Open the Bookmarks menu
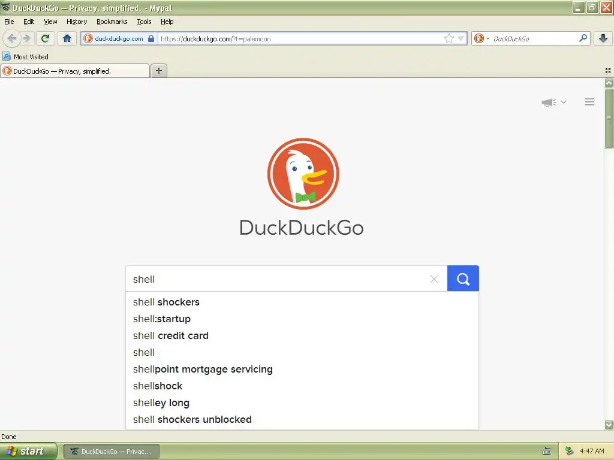Screen dimensions: 614x460 coord(112,22)
